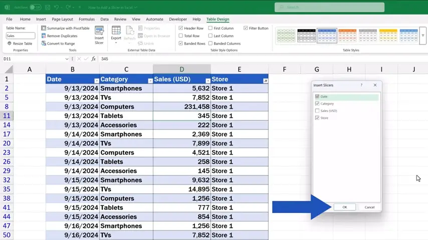Click the Convert to Range icon
This screenshot has height=240, width=428.
(44, 43)
